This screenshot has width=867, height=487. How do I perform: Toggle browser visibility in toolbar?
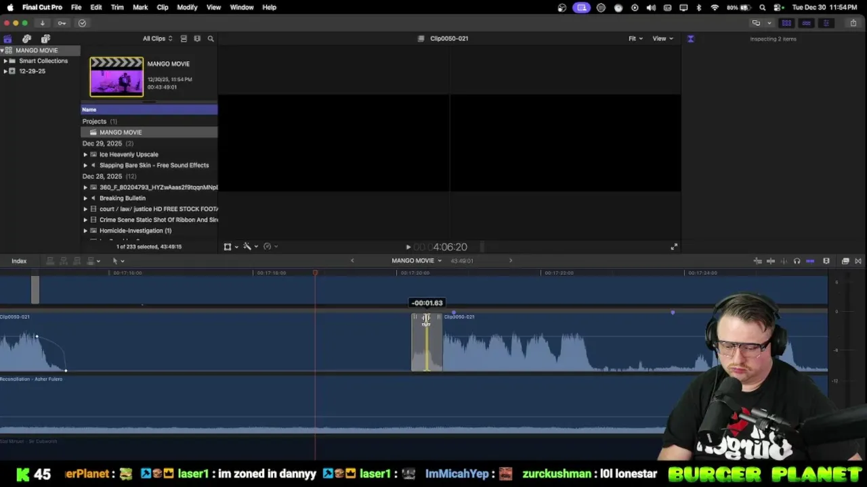[x=786, y=23]
